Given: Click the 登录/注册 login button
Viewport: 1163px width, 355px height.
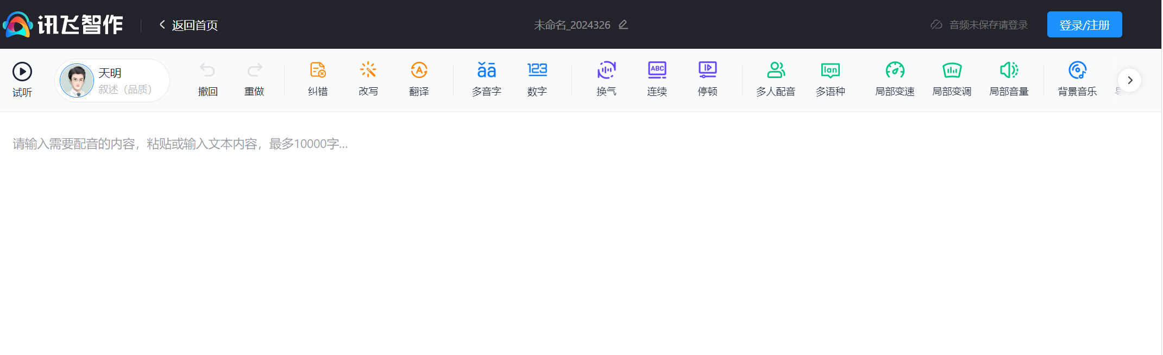Looking at the screenshot, I should 1084,25.
